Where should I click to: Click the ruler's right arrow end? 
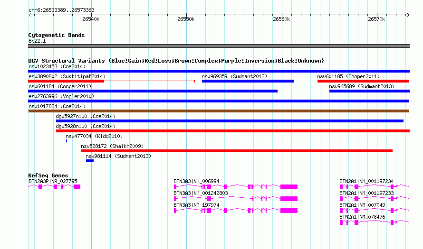(408, 15)
